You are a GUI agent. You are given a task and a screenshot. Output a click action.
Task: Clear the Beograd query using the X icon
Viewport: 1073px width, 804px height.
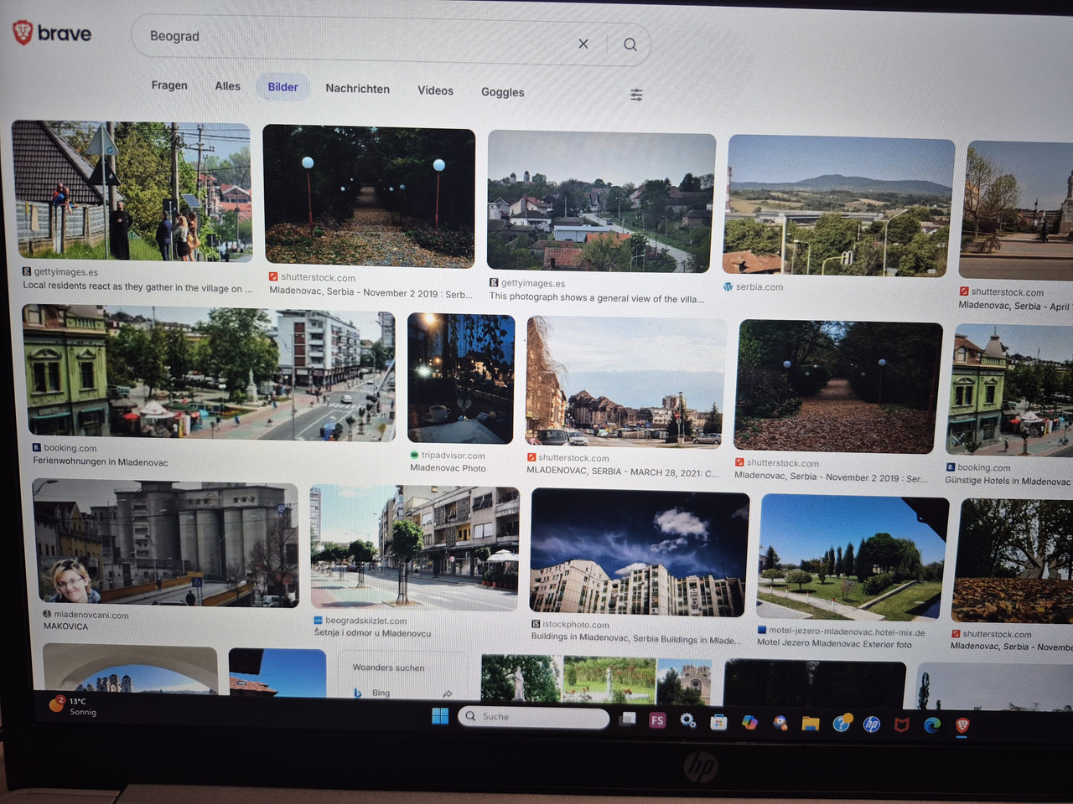tap(583, 44)
